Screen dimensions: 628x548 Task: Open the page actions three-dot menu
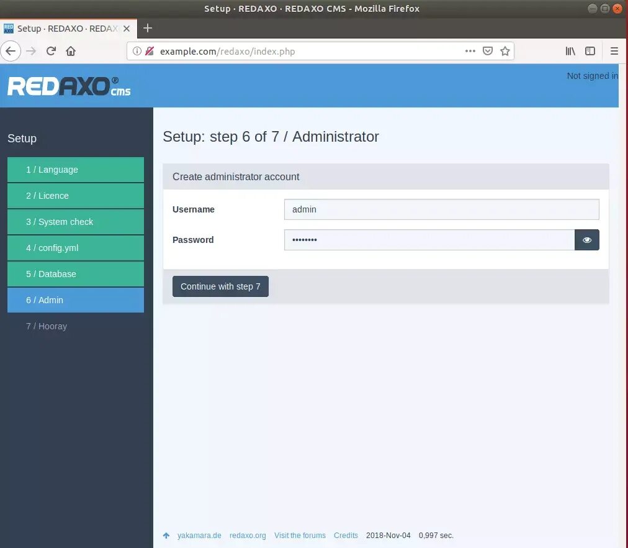pyautogui.click(x=470, y=51)
